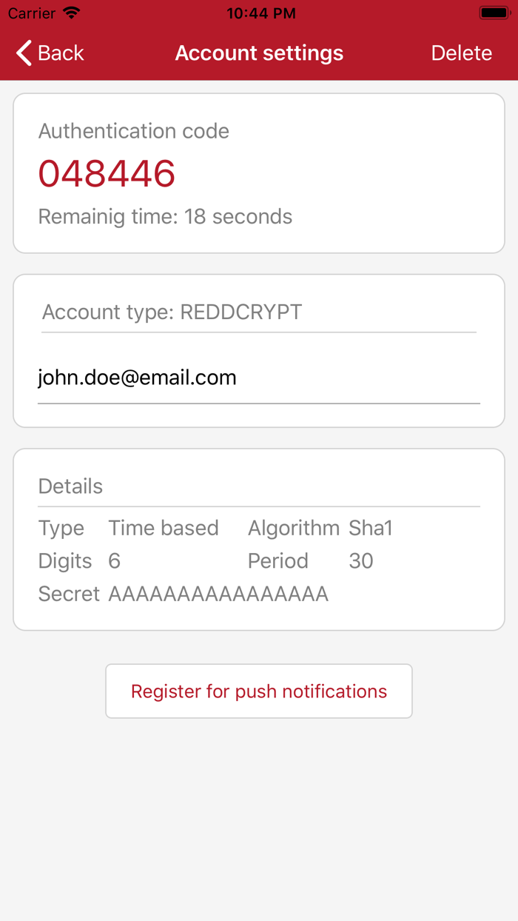The image size is (518, 921).
Task: Click the Type value Time based
Action: click(163, 528)
